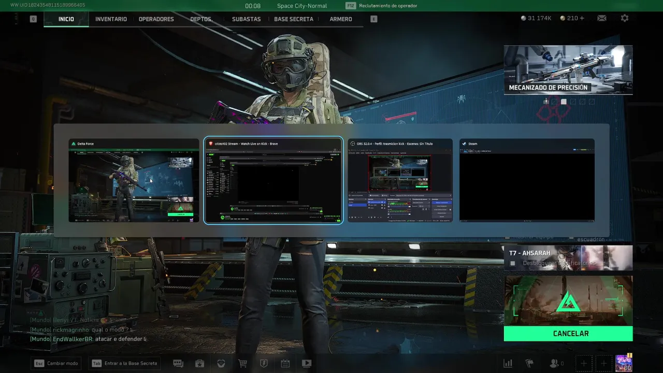663x373 pixels.
Task: Open the video play icon in bottom bar
Action: click(x=307, y=364)
